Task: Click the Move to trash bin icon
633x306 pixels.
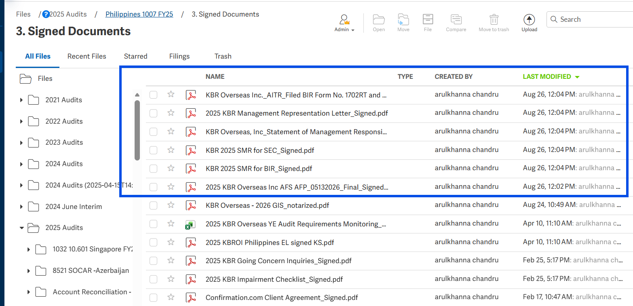Action: coord(494,19)
